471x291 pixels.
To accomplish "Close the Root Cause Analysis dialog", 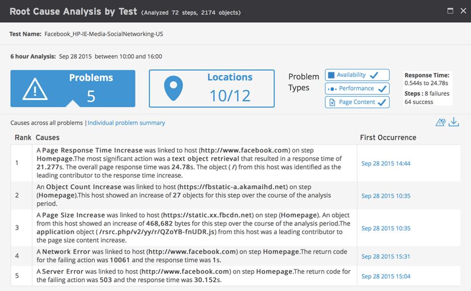I will point(463,11).
